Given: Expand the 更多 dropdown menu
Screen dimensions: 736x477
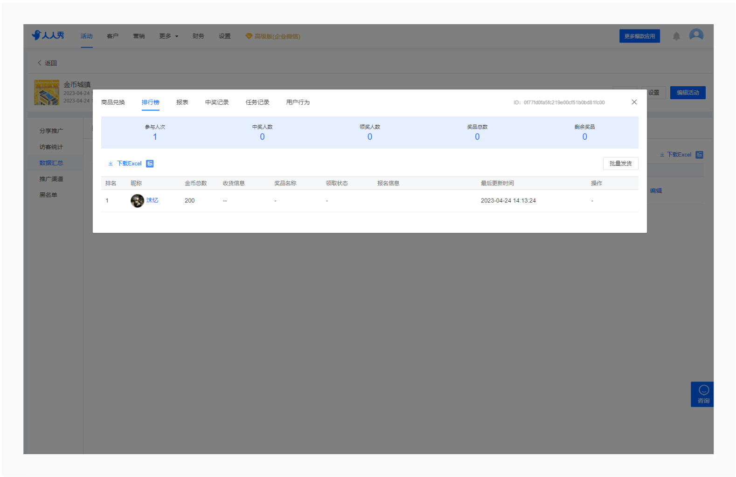Looking at the screenshot, I should [x=168, y=36].
